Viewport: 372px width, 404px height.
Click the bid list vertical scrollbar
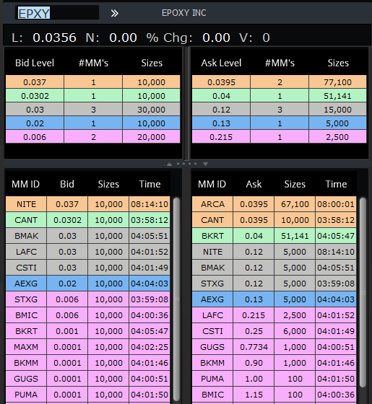tap(177, 300)
